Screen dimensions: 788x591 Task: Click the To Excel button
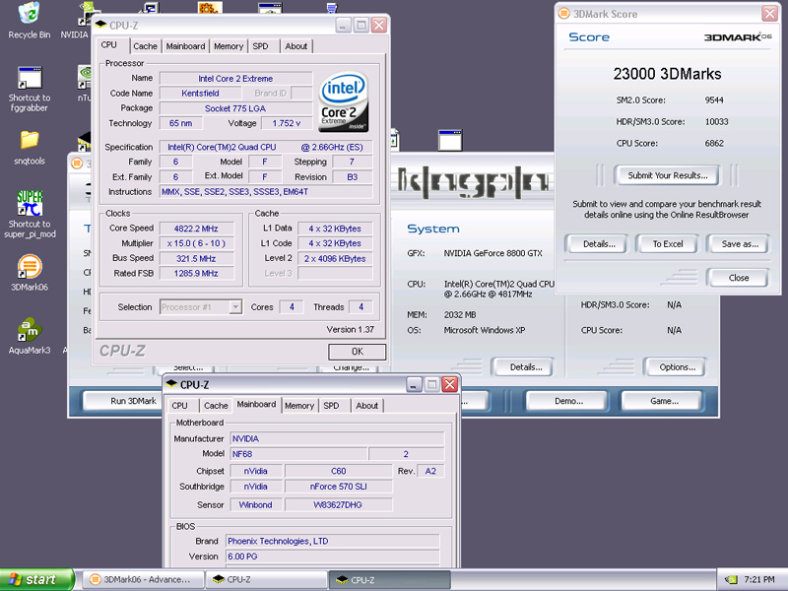point(667,243)
